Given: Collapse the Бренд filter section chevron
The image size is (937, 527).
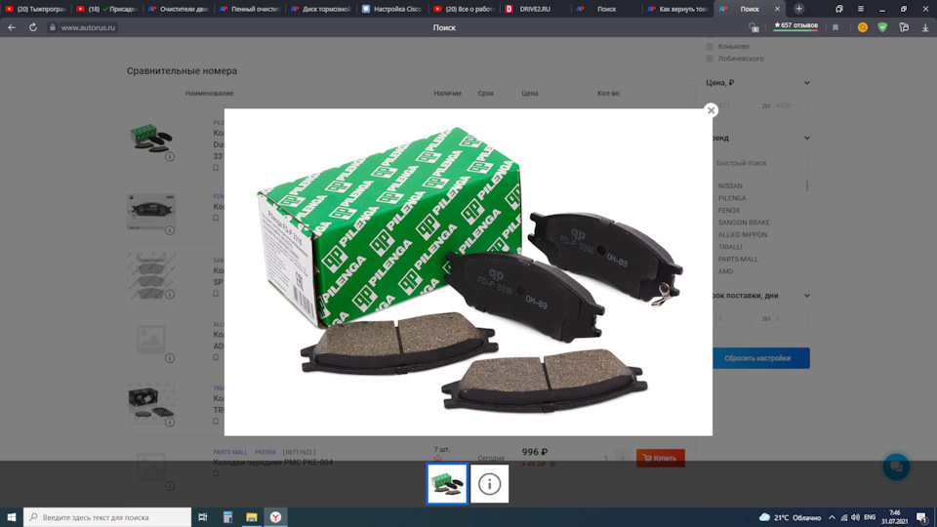Looking at the screenshot, I should pyautogui.click(x=807, y=138).
